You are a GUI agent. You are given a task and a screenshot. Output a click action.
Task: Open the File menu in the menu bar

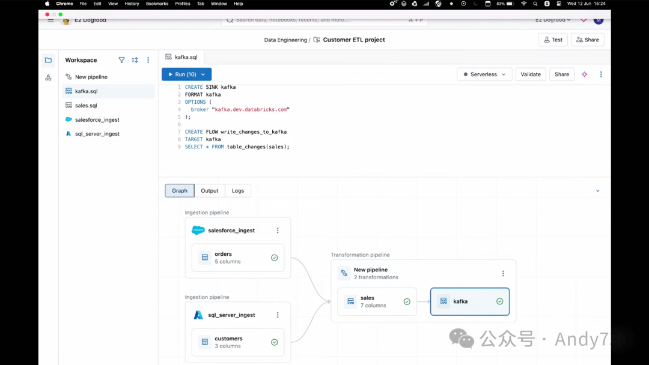(83, 4)
